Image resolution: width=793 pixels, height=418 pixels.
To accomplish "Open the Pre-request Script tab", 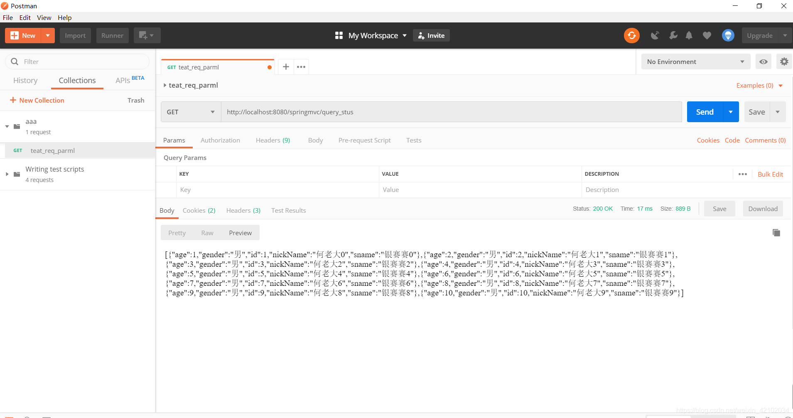I will click(364, 140).
